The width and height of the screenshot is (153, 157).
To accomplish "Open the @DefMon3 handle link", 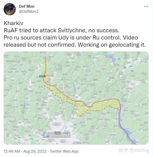I will 29,12.
